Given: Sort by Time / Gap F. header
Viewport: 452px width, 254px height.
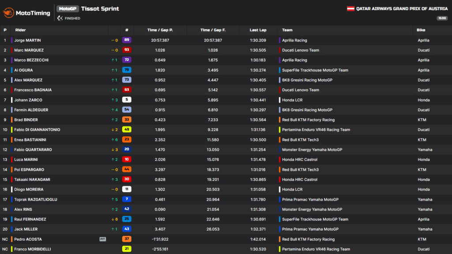Looking at the screenshot, I should click(213, 30).
